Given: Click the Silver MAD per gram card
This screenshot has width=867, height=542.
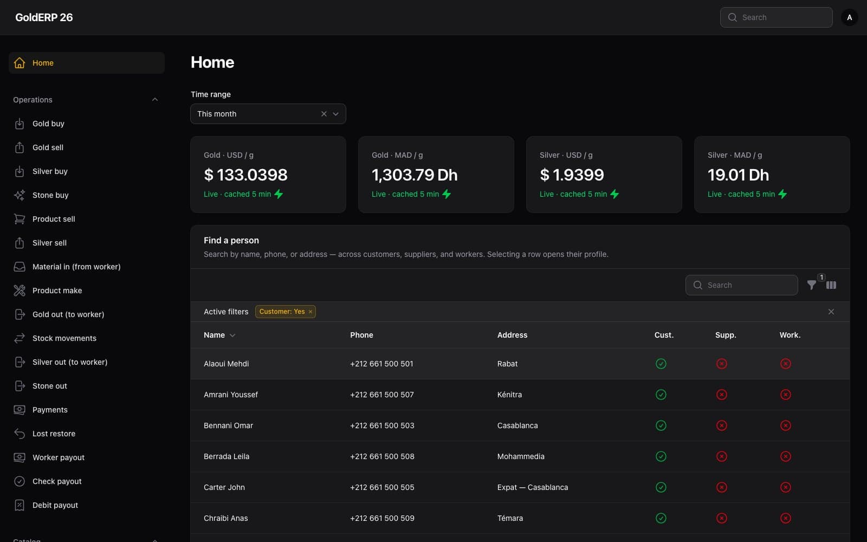Looking at the screenshot, I should tap(772, 175).
